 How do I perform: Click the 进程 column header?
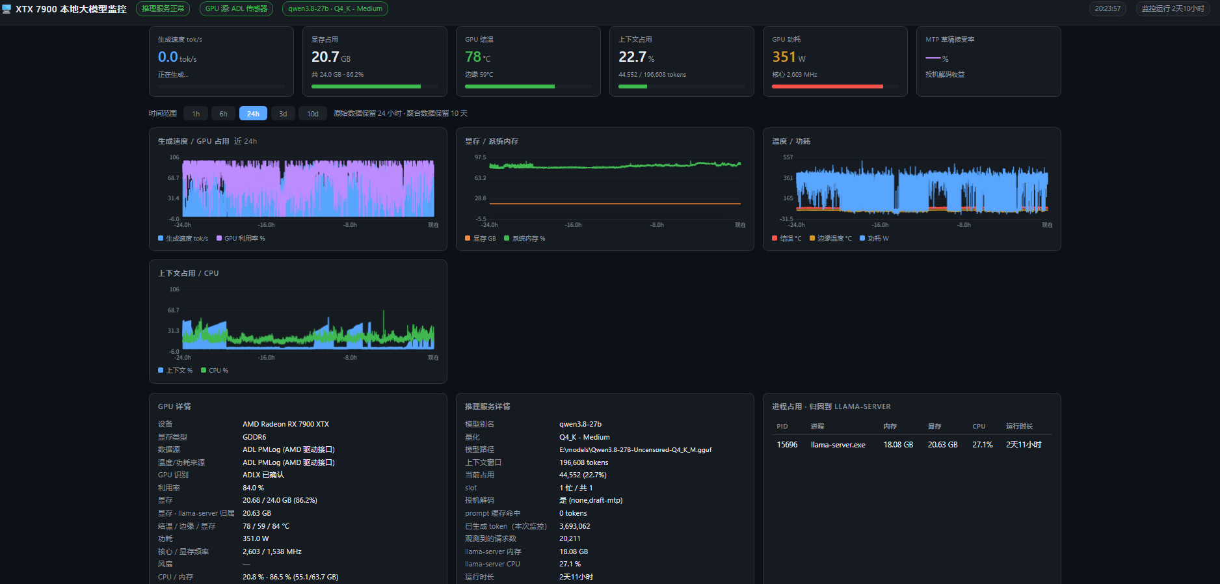click(817, 427)
